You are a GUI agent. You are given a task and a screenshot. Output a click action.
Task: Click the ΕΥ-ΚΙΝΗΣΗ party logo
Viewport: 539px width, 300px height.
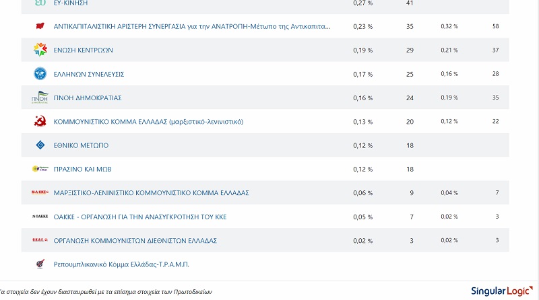click(40, 3)
